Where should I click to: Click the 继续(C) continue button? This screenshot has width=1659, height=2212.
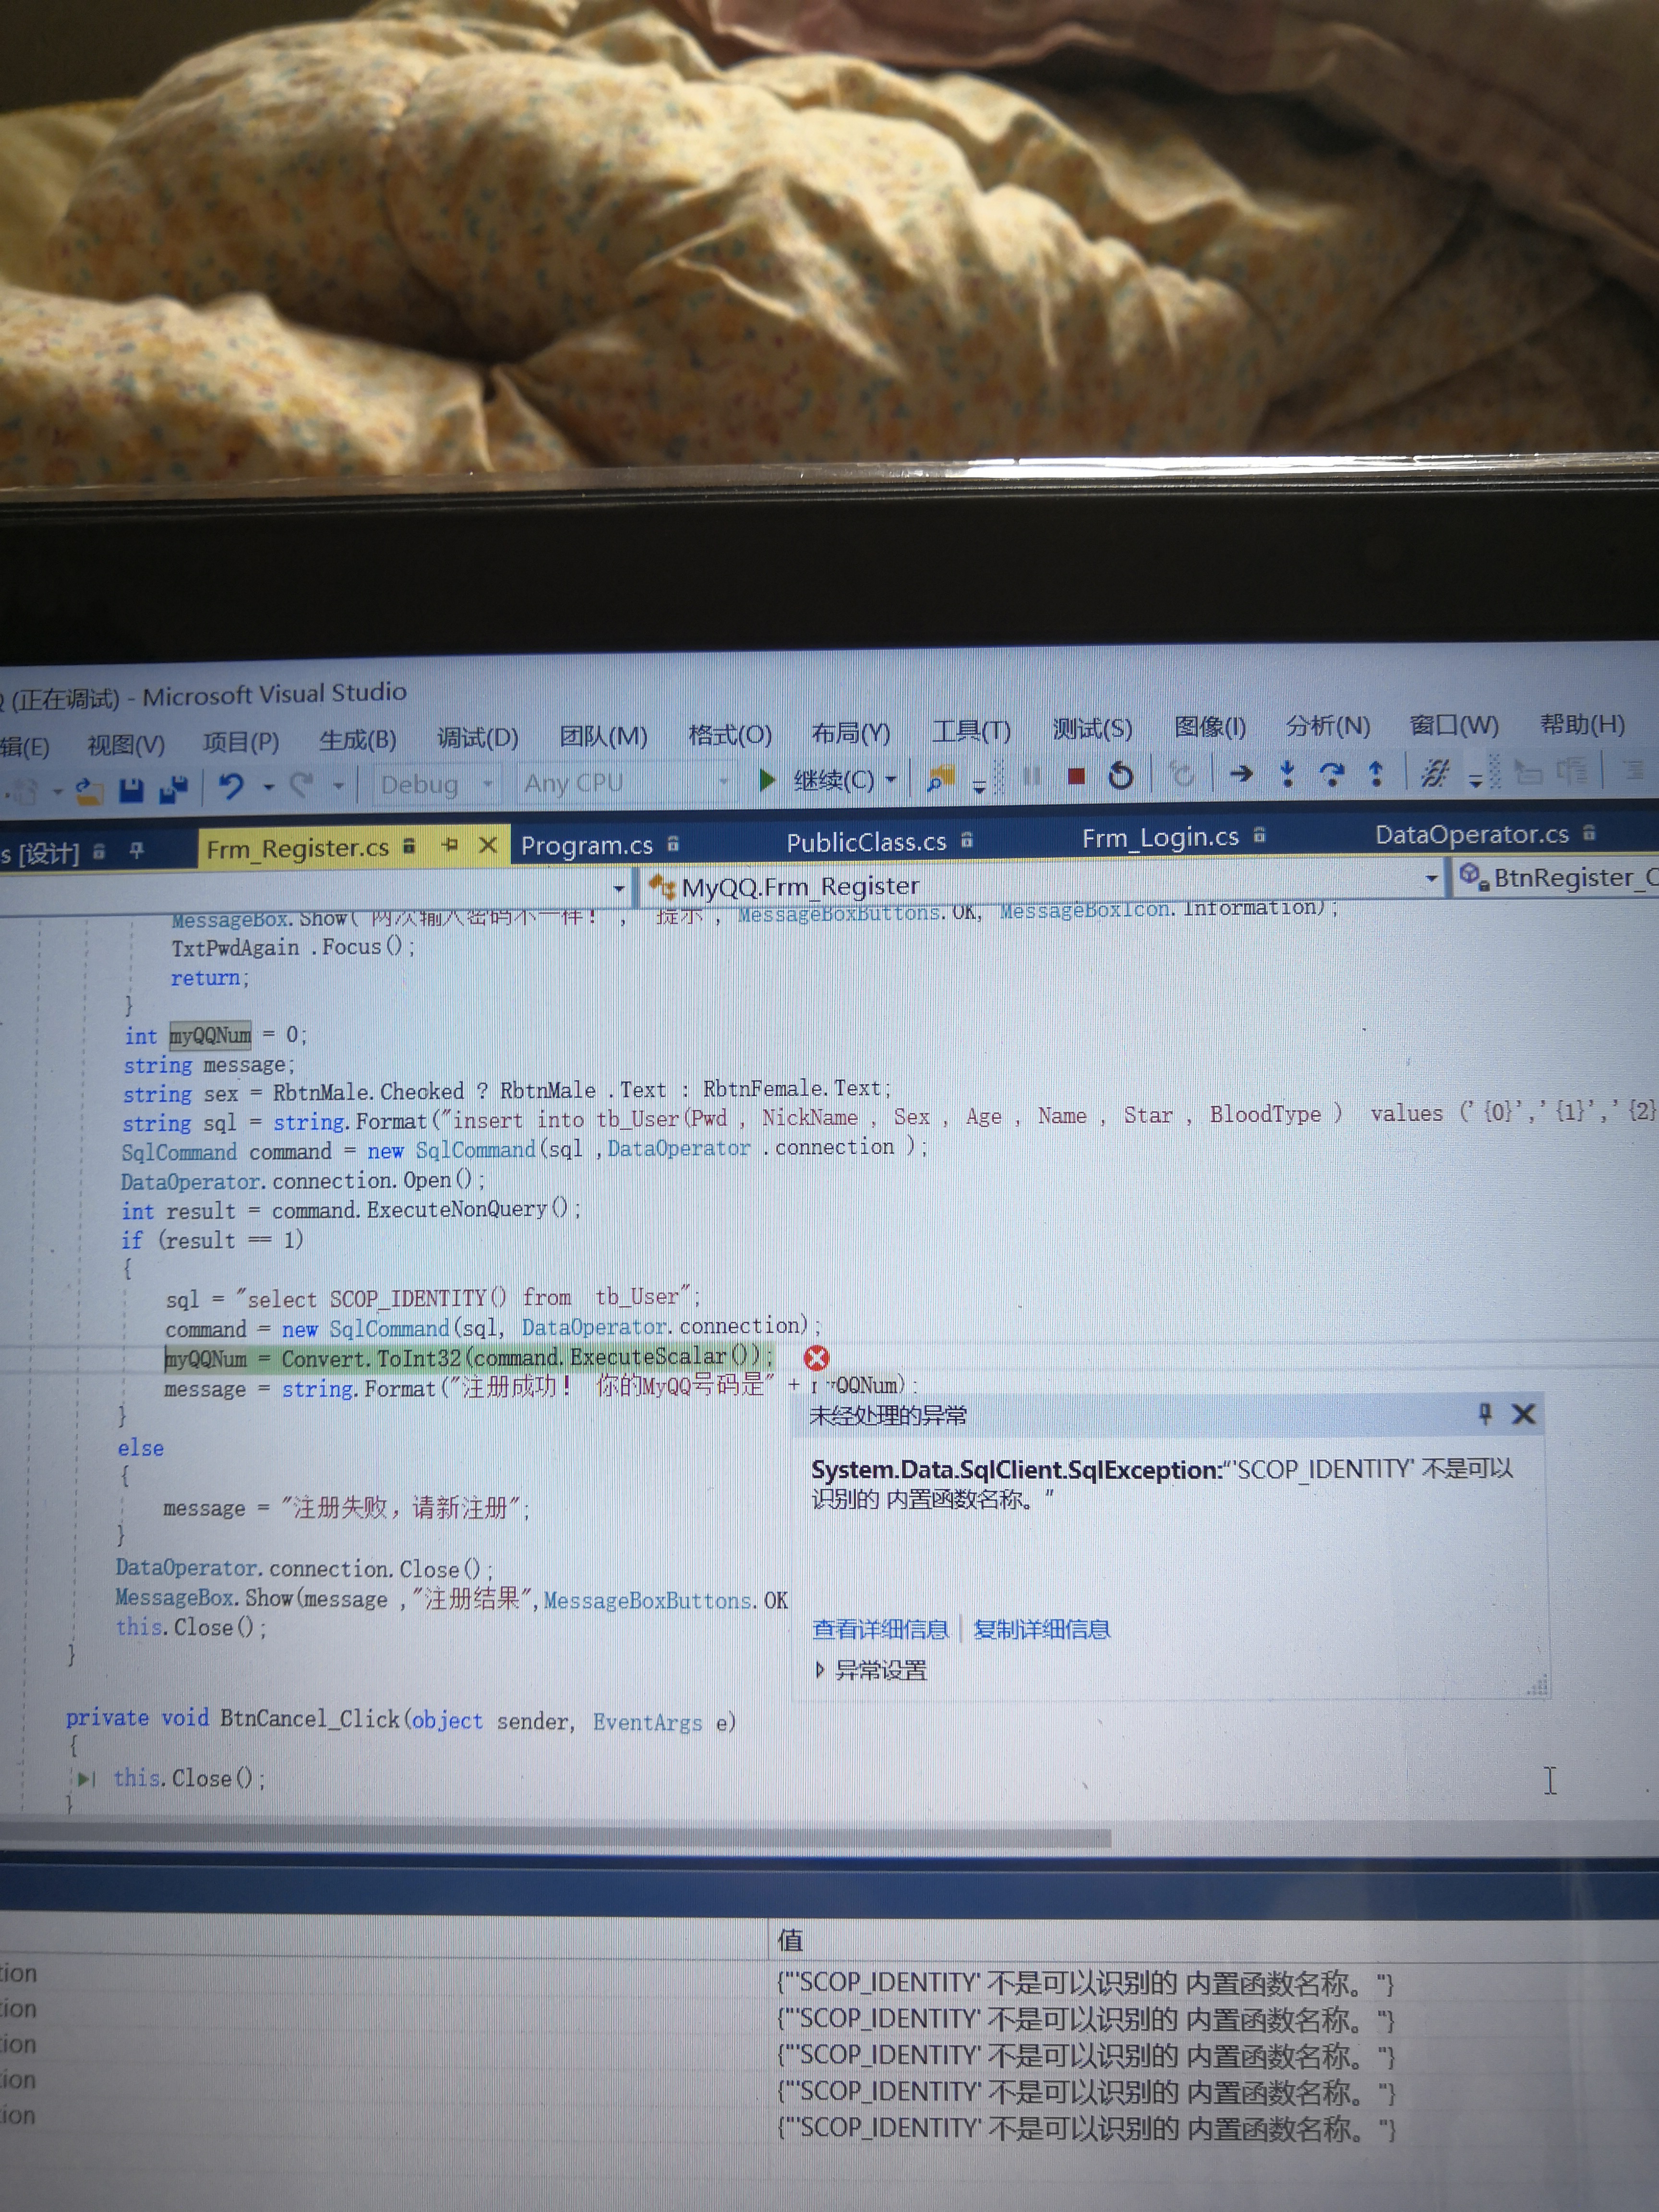(x=833, y=780)
